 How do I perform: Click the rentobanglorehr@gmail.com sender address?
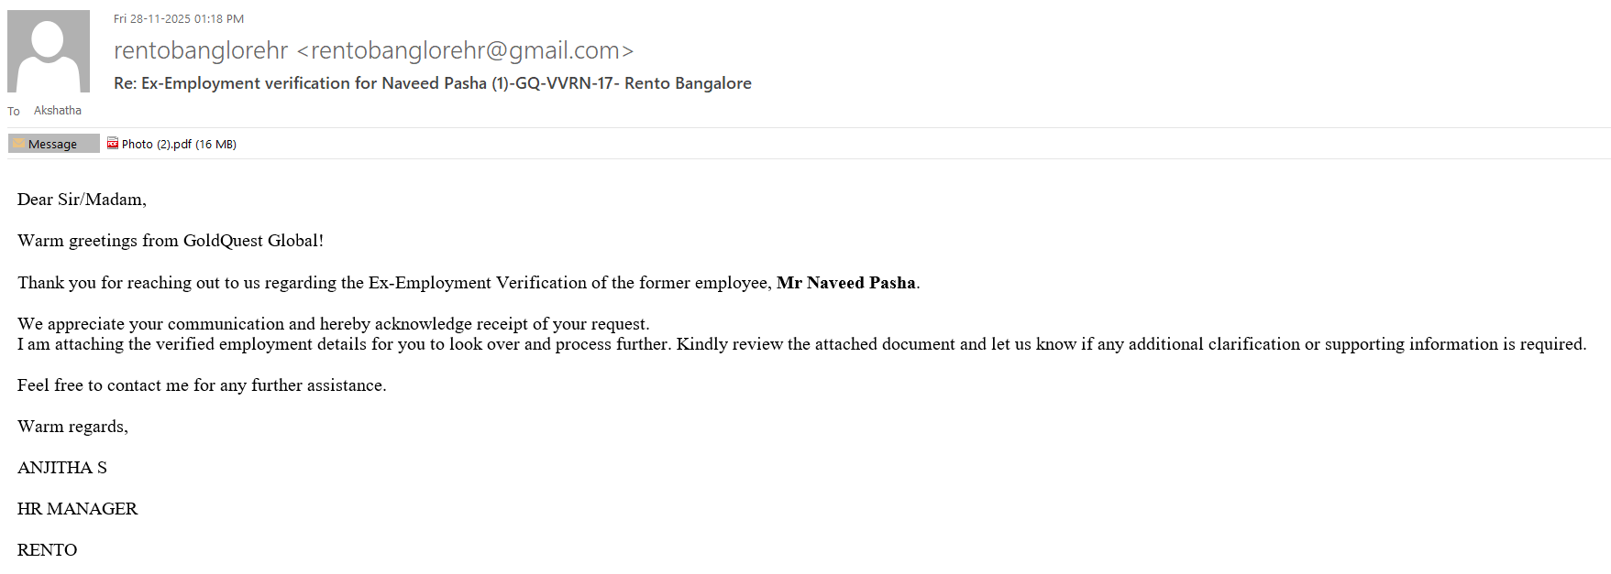pyautogui.click(x=471, y=51)
